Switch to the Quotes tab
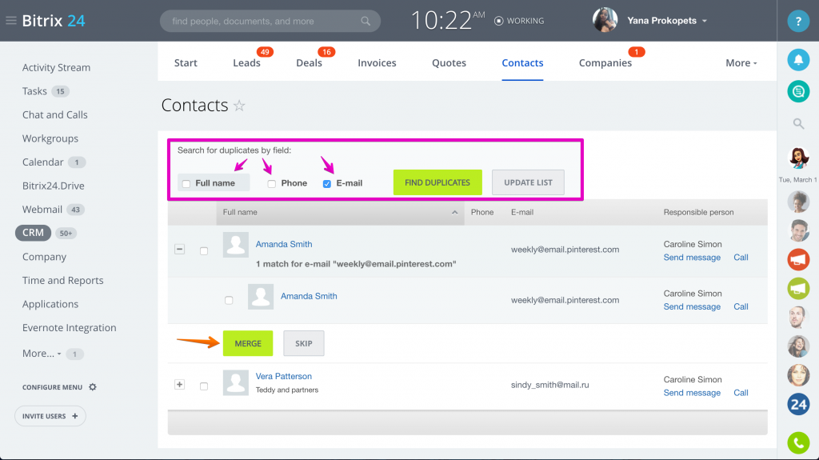 pos(449,62)
